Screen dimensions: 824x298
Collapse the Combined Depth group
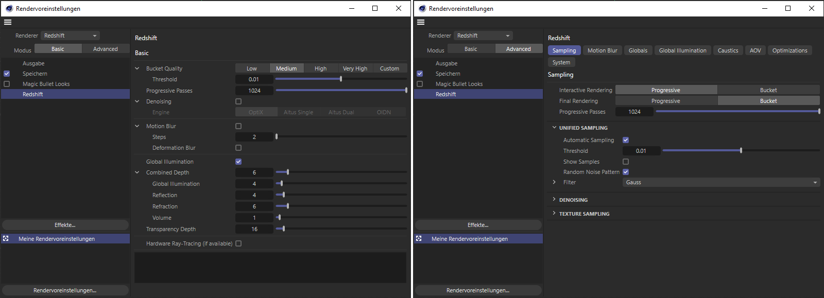click(137, 172)
